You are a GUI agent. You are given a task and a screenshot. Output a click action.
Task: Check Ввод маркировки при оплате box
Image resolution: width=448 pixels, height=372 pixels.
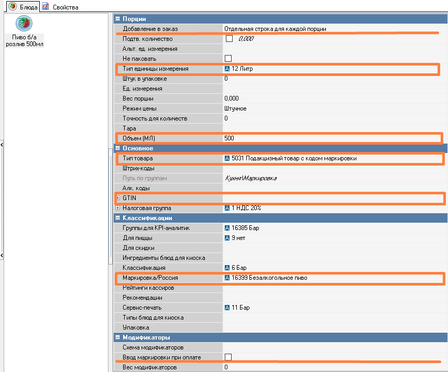[228, 357]
